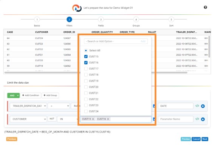
Task: Delete the TRAILER_DISPATCH_DATE condition row
Action: [203, 106]
